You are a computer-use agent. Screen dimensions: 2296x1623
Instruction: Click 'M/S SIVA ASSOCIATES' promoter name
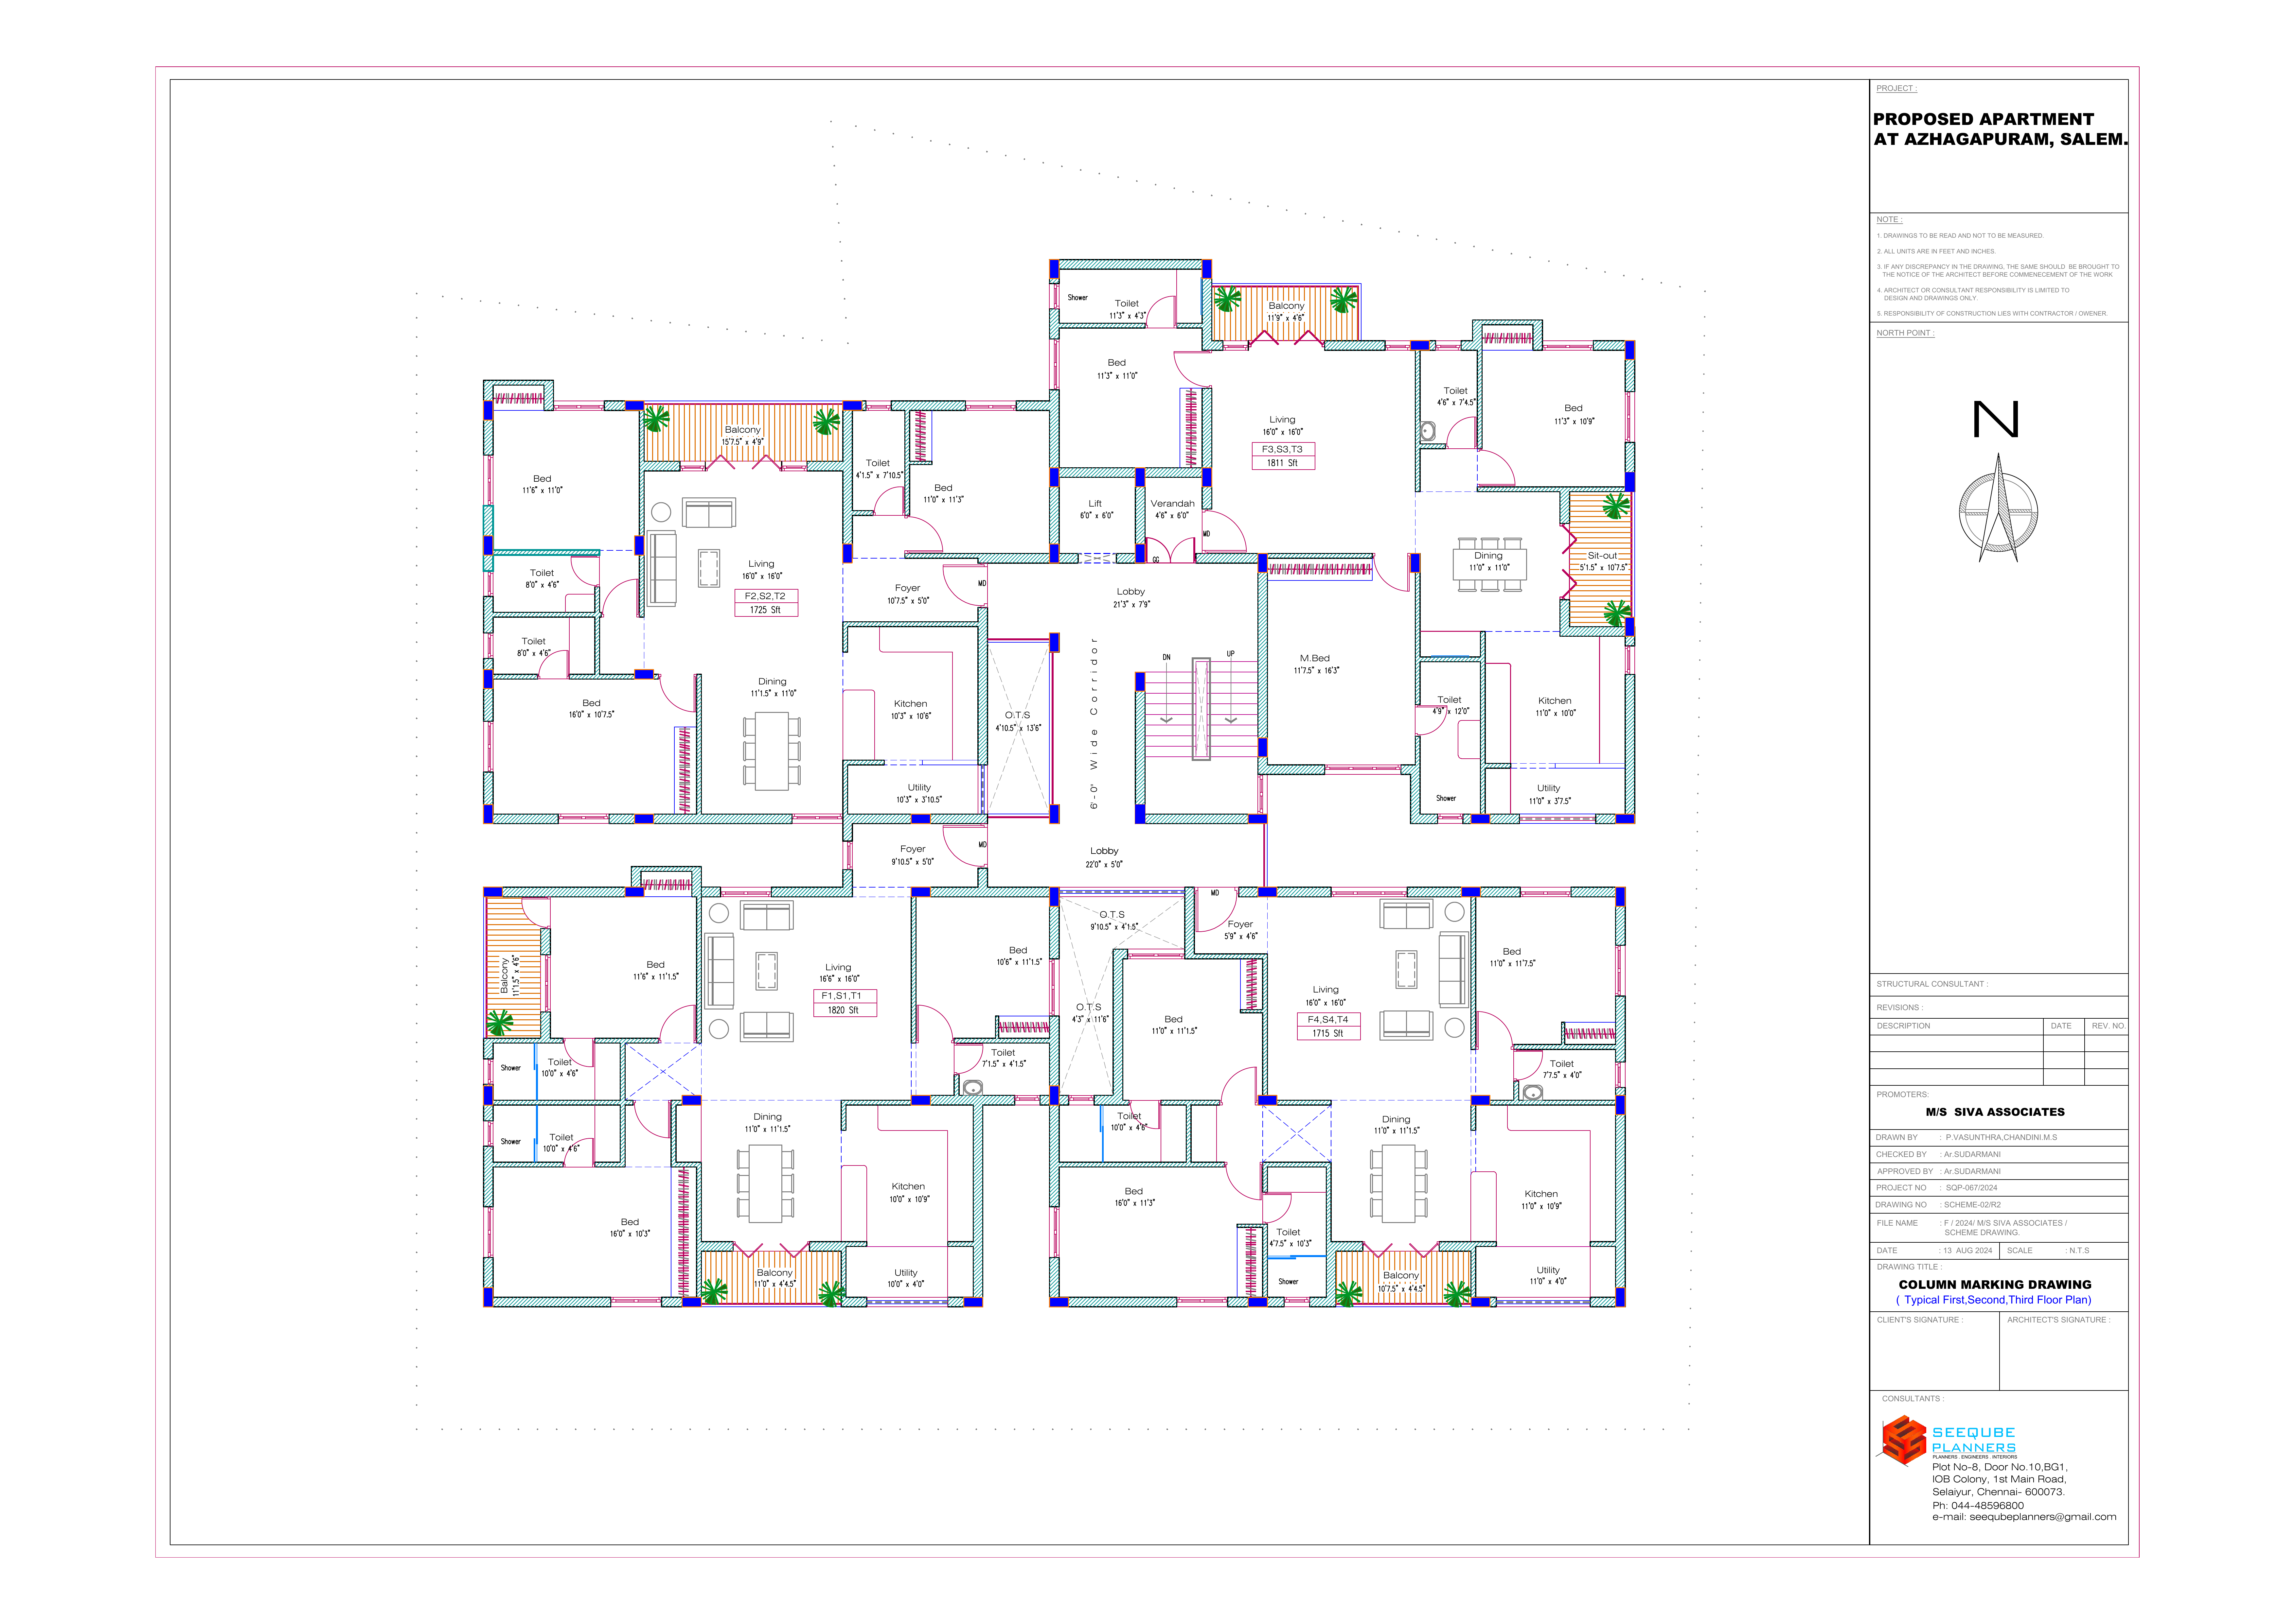[1995, 1112]
